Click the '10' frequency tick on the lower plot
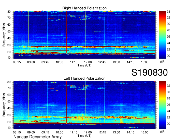173x140 pixels. (x=9, y=128)
